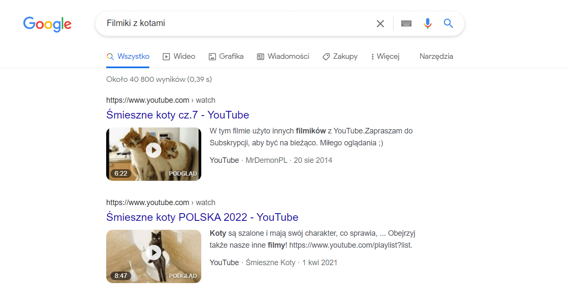
Task: Clear the search query with the X icon
Action: point(380,23)
